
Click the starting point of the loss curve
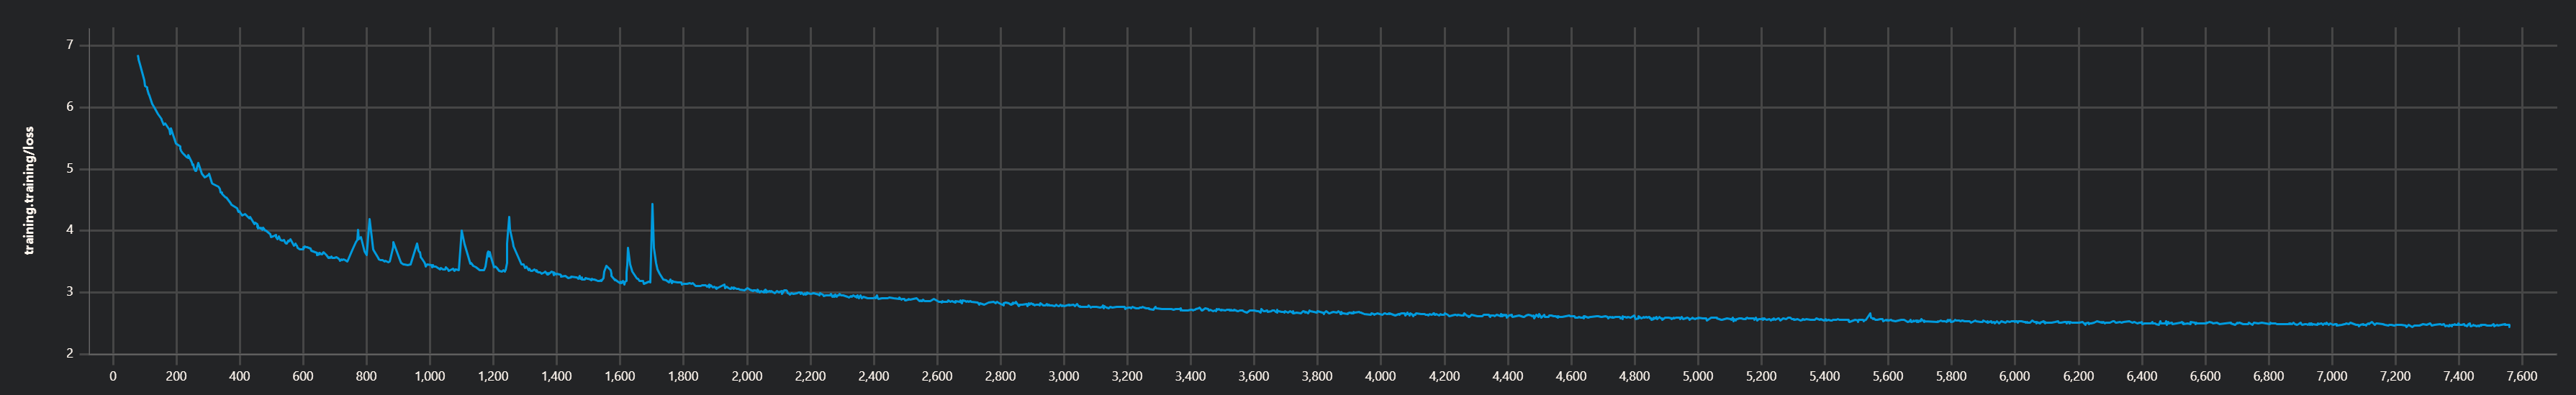pos(138,56)
